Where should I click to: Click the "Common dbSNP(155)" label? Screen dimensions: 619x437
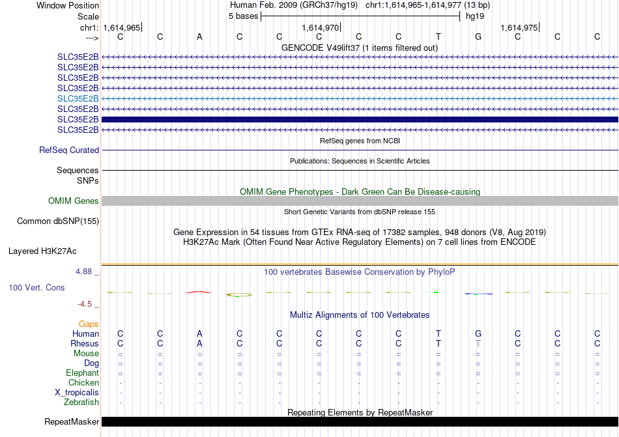point(57,221)
